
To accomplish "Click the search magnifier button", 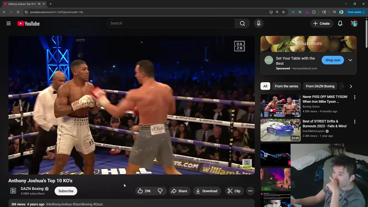I will (x=242, y=23).
